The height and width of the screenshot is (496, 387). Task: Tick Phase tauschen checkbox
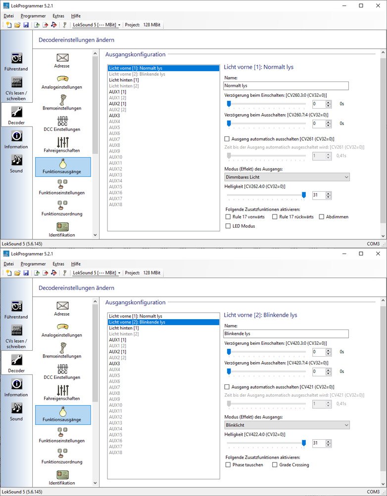point(228,465)
